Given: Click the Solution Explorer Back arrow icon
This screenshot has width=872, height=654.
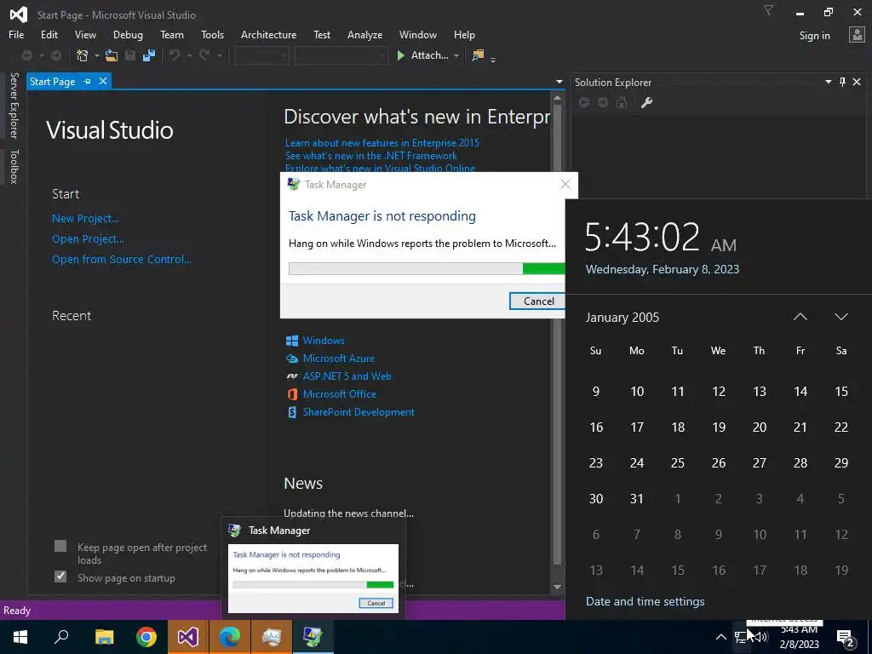Looking at the screenshot, I should coord(584,102).
